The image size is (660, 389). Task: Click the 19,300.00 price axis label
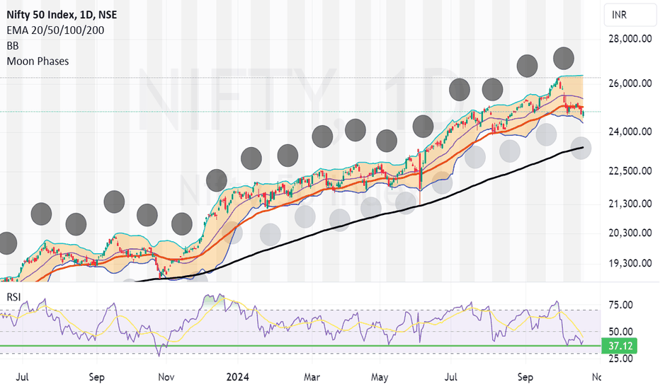coord(630,263)
